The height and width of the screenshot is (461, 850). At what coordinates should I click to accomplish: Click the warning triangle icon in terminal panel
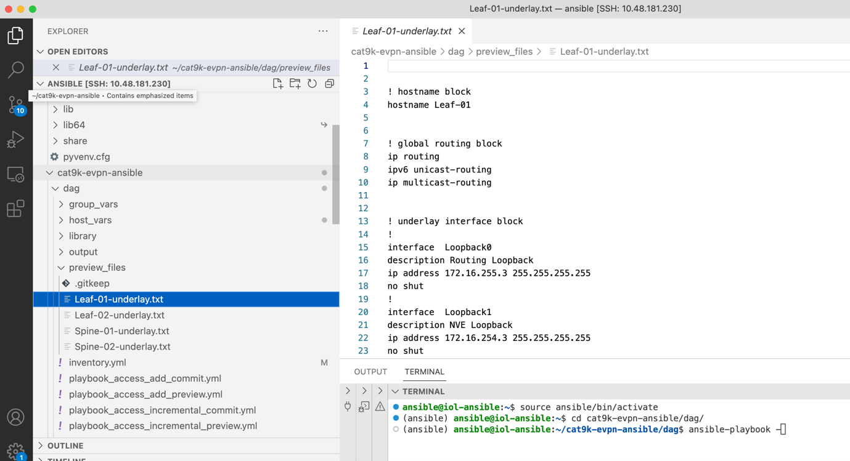[380, 407]
